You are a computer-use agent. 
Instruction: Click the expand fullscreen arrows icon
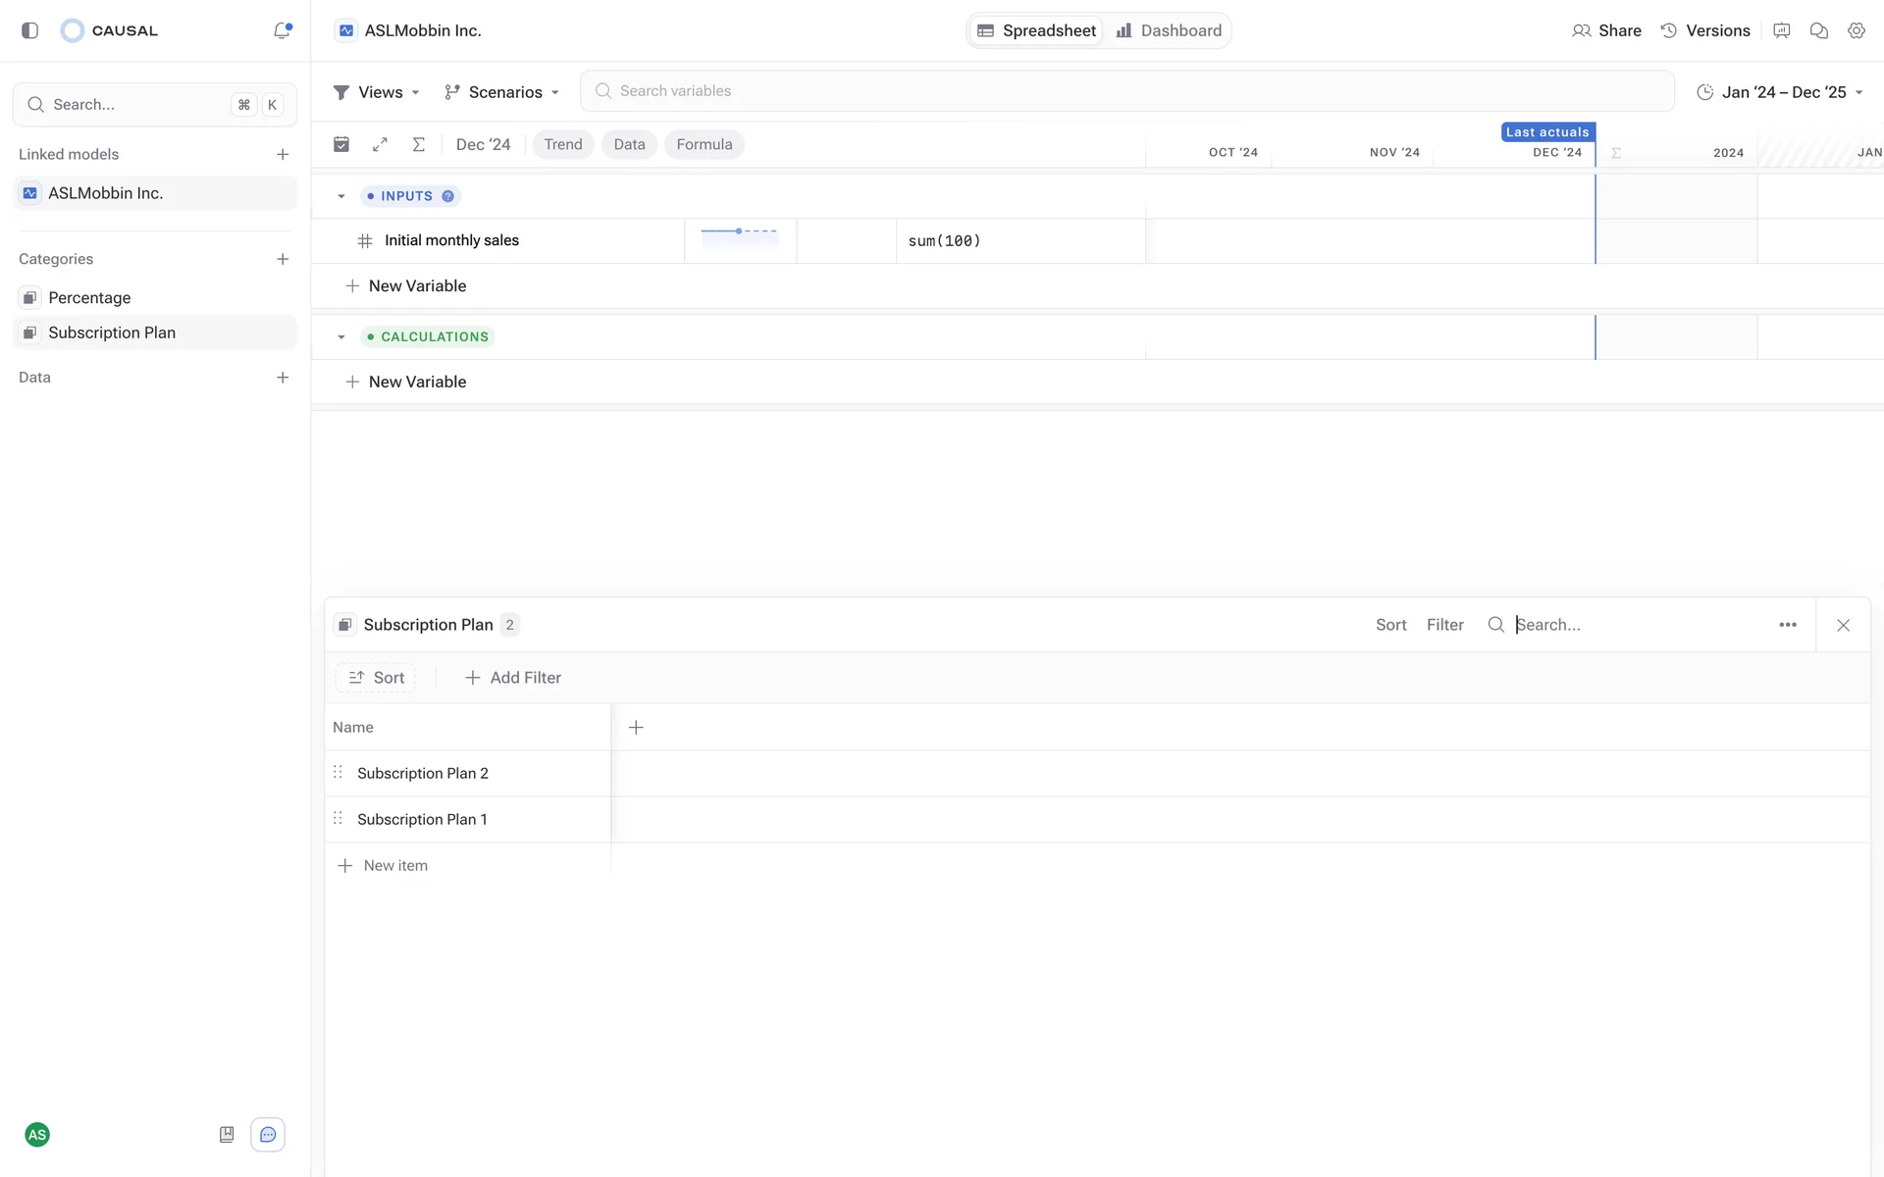(x=380, y=144)
